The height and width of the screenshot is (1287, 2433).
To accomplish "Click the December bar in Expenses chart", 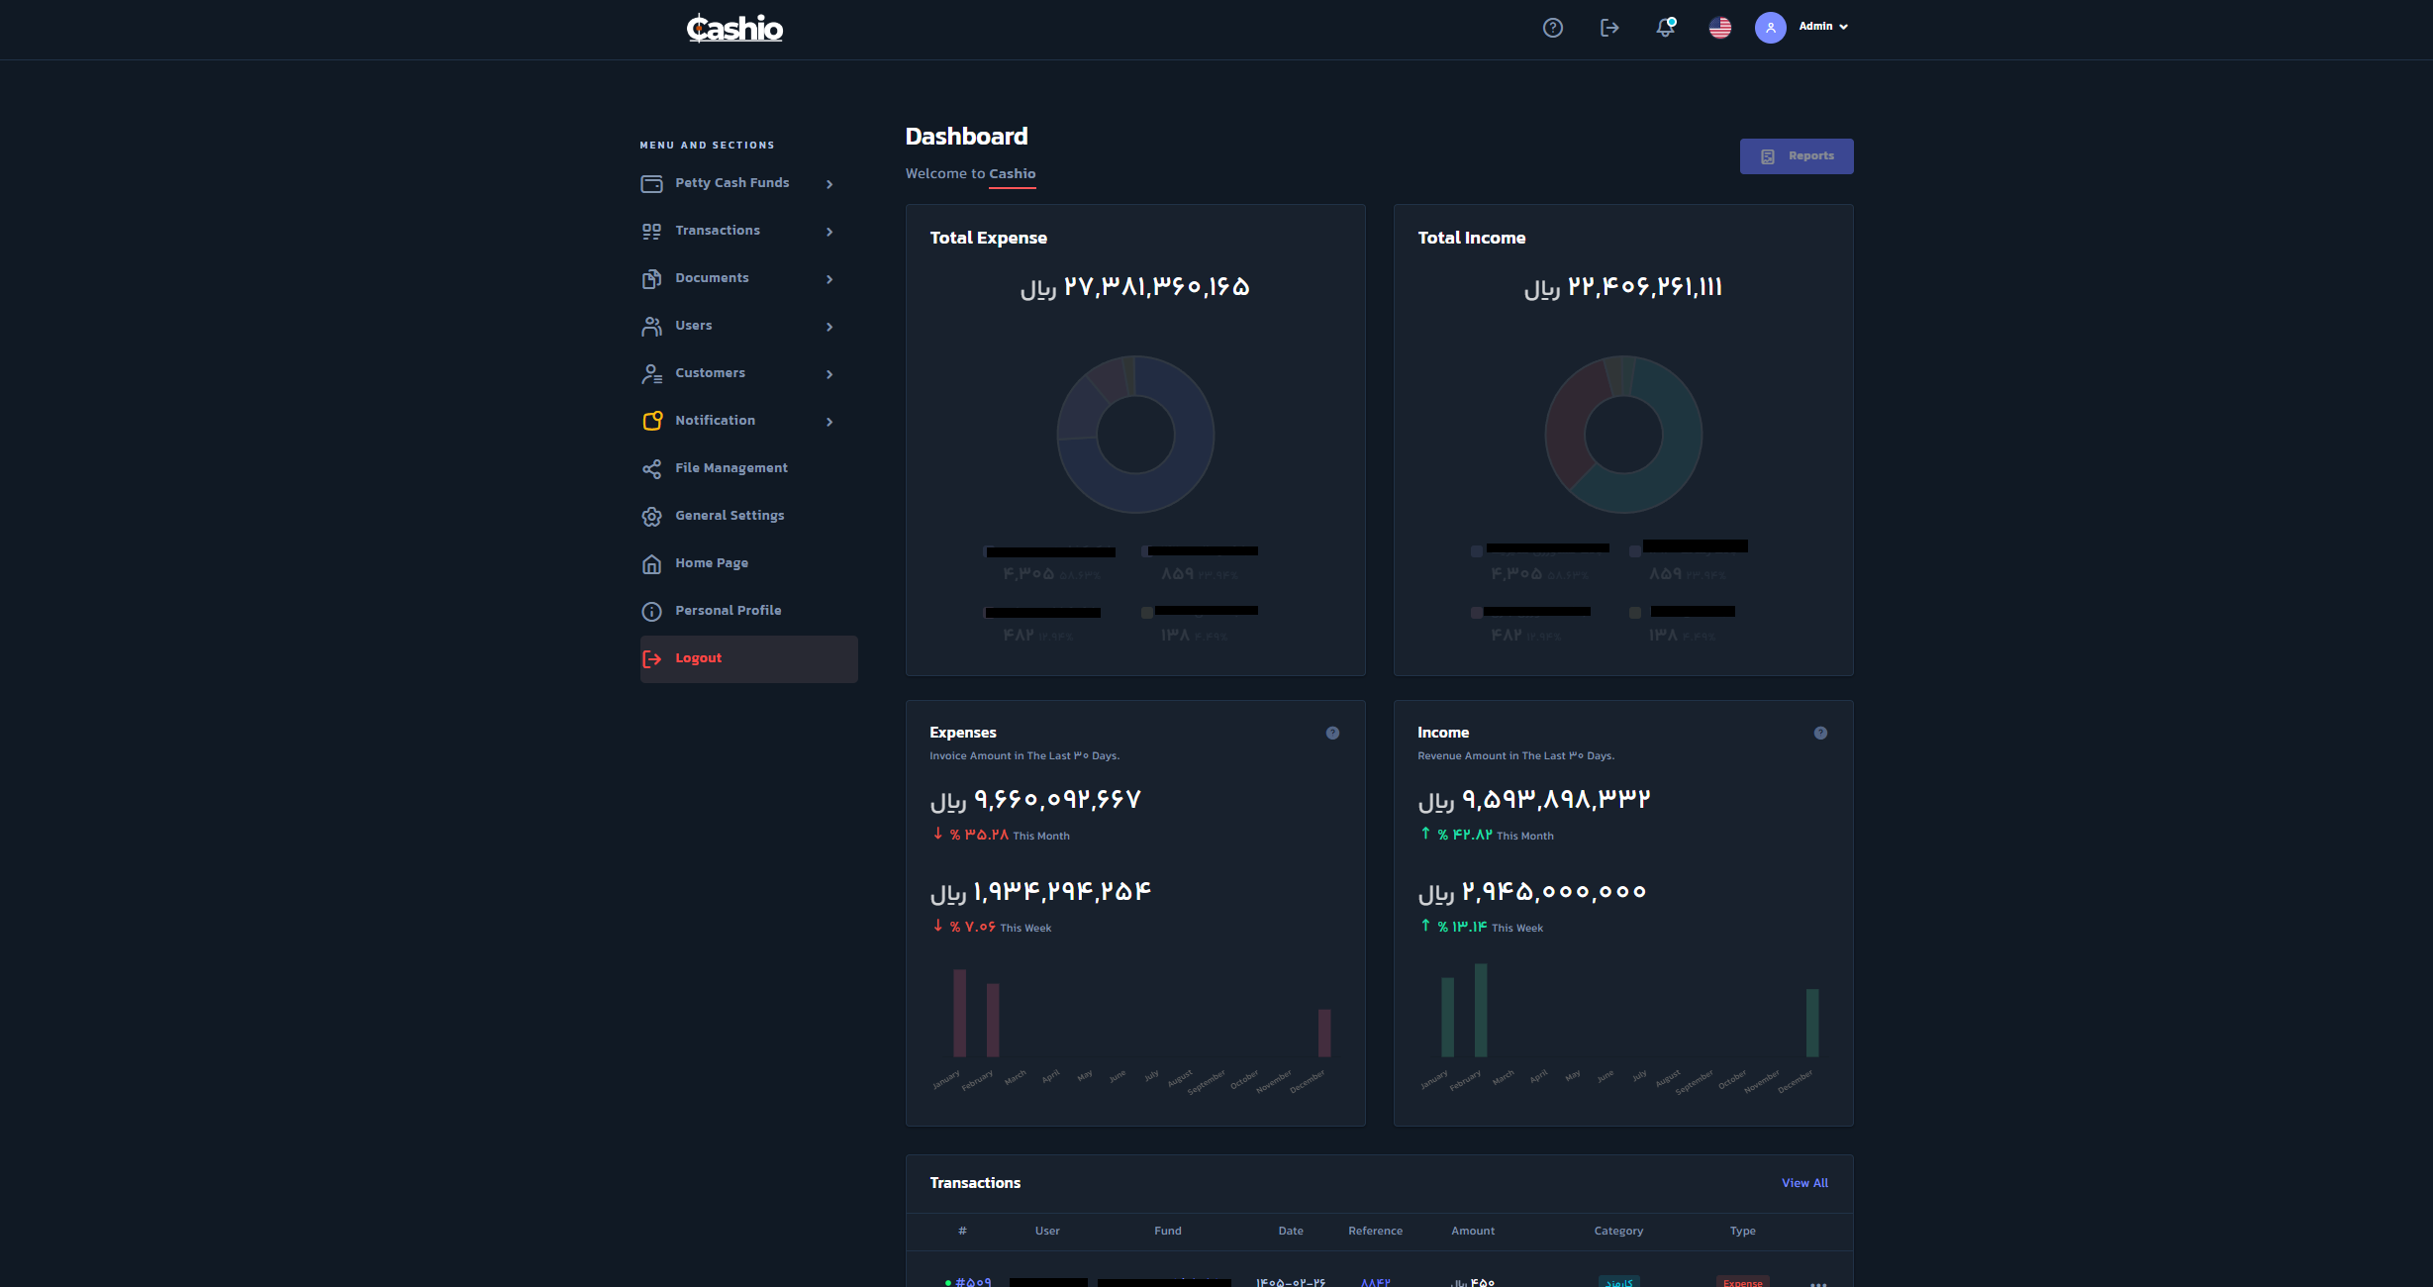I will tap(1324, 1033).
